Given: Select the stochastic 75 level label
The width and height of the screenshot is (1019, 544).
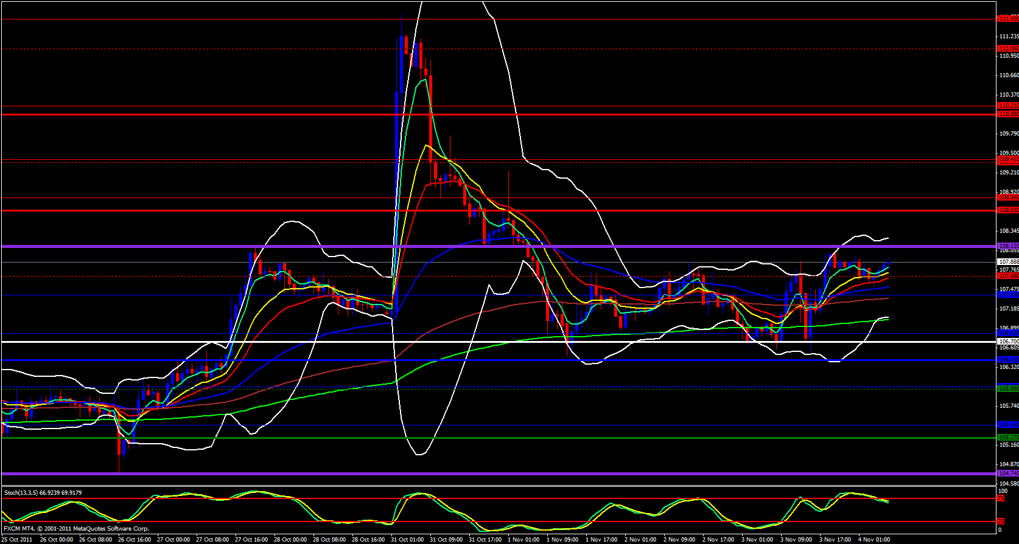Looking at the screenshot, I should click(x=1001, y=498).
